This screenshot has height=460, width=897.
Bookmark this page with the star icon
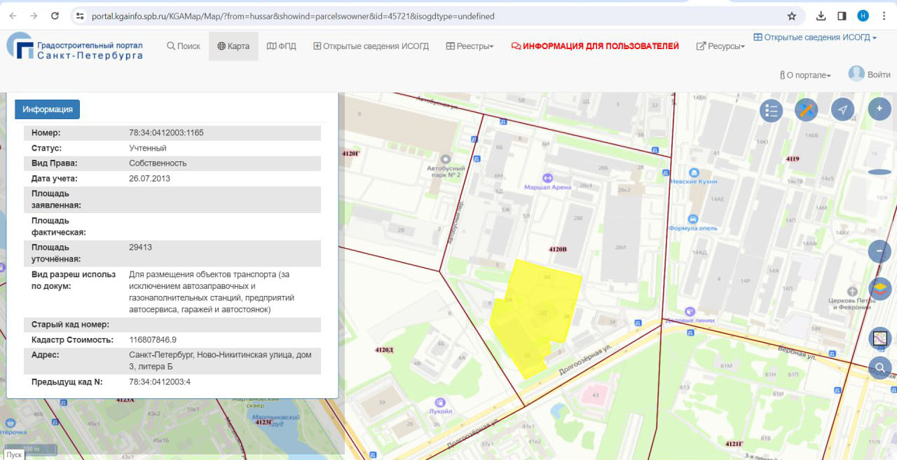792,16
